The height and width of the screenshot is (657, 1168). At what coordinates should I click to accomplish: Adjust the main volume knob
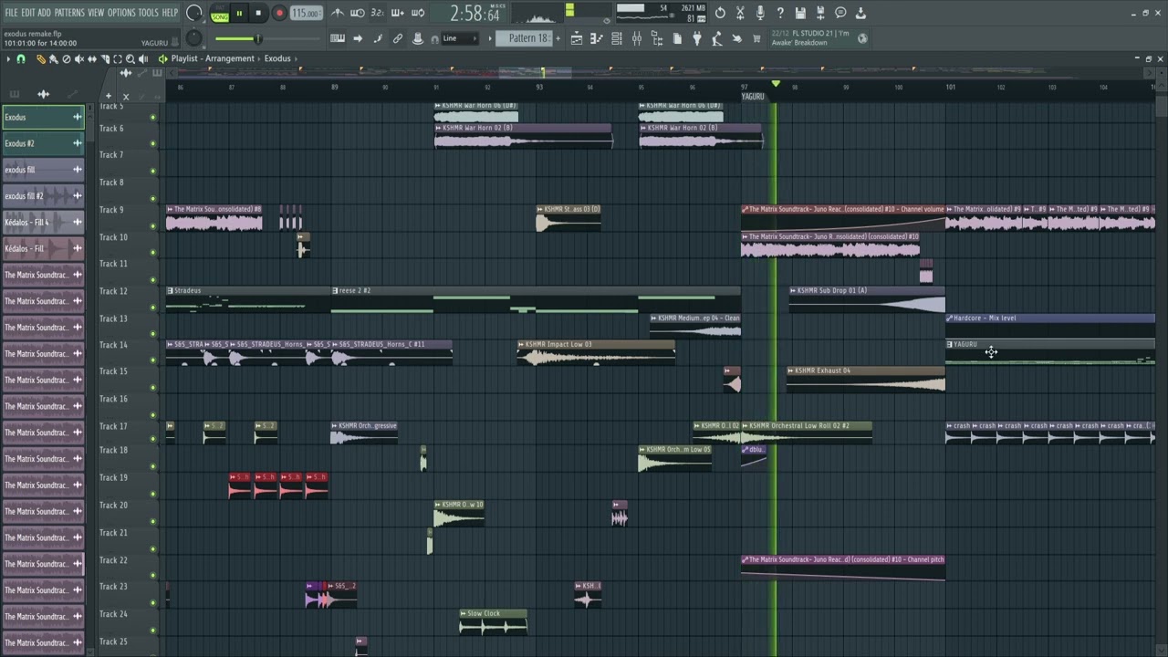coord(193,13)
